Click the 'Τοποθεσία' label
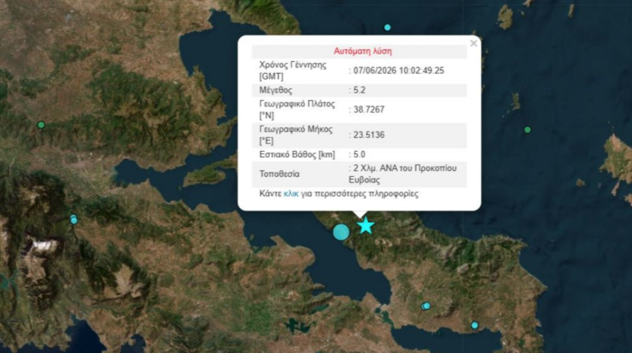This screenshot has height=353, width=632. pos(280,174)
